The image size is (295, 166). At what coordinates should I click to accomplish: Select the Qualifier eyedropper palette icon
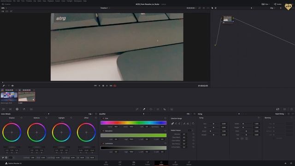click(x=144, y=109)
